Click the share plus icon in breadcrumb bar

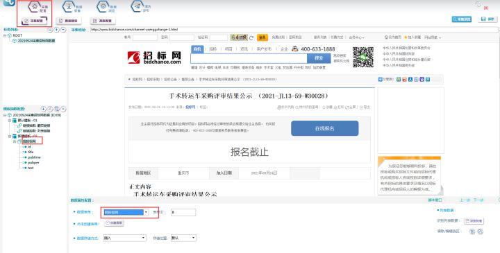[x=380, y=79]
